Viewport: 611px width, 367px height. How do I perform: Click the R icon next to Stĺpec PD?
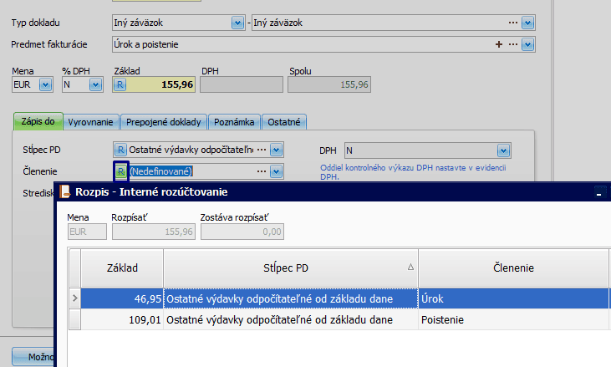[120, 150]
